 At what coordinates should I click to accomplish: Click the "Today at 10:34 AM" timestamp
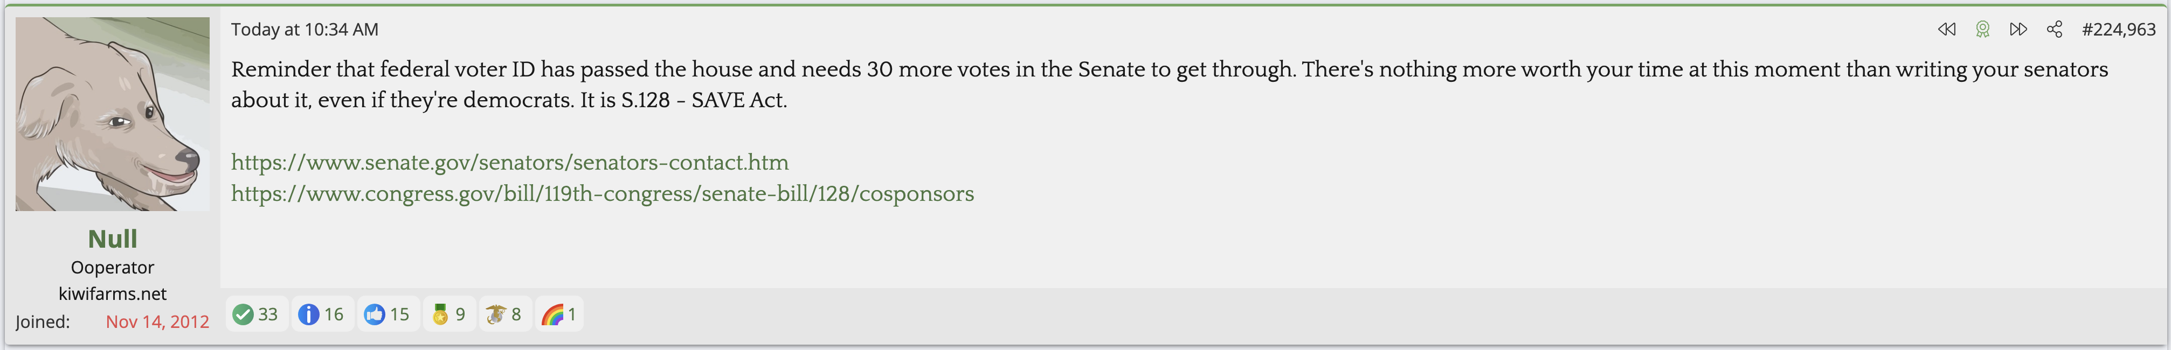tap(304, 30)
